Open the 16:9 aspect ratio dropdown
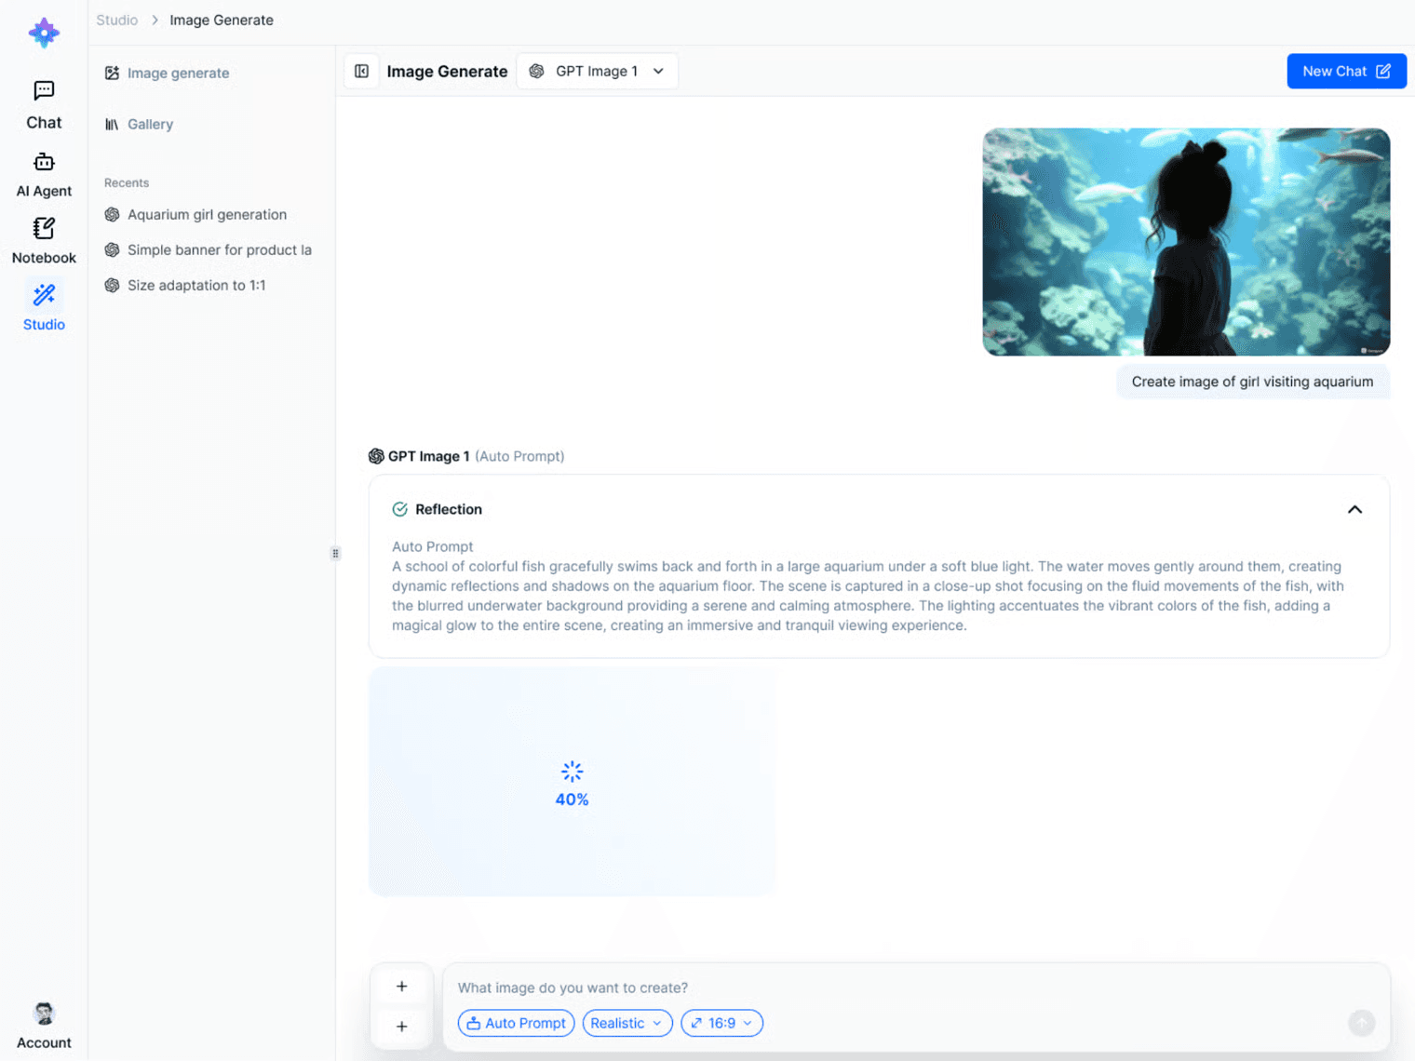This screenshot has width=1415, height=1061. pyautogui.click(x=722, y=1023)
